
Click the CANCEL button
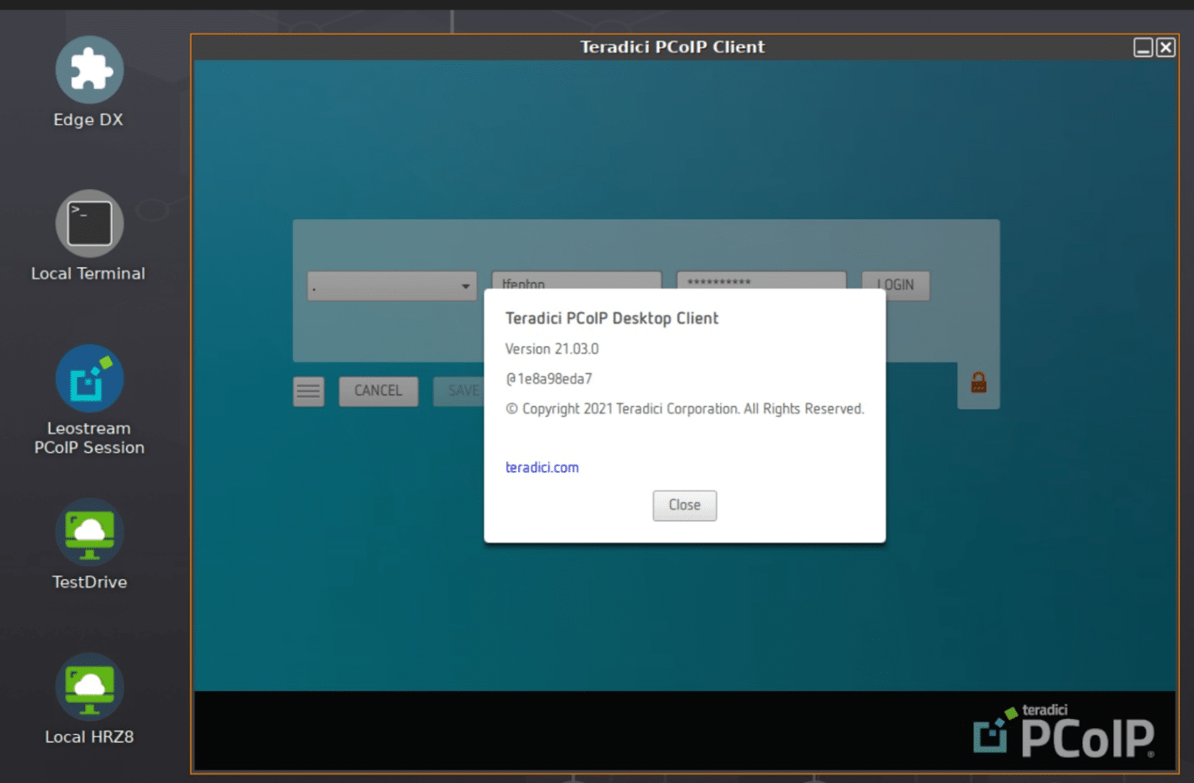[x=378, y=391]
